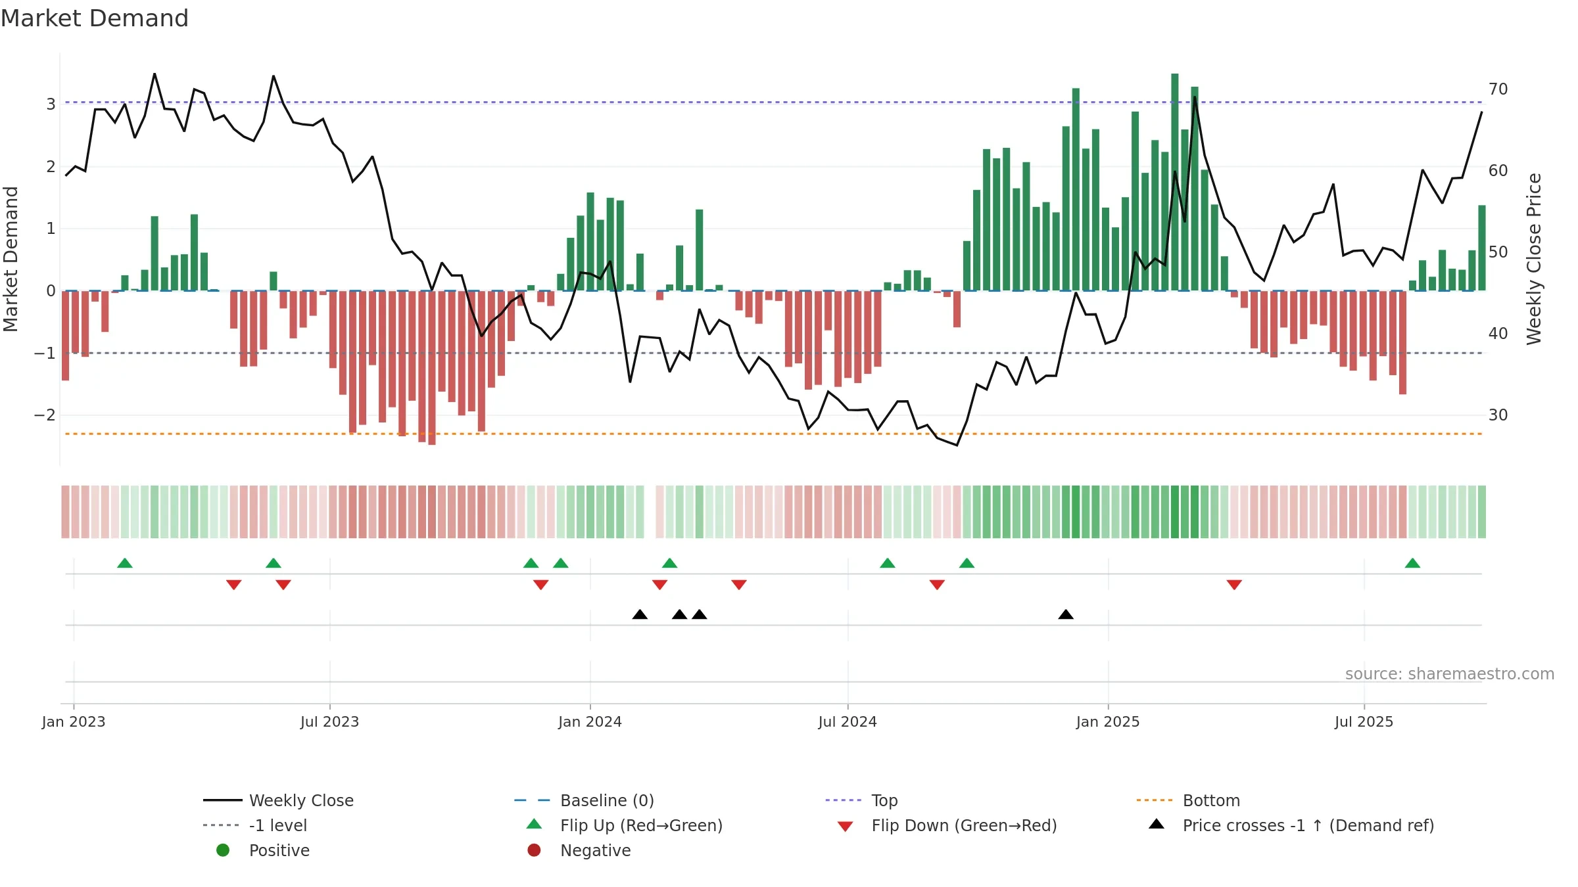This screenshot has width=1578, height=887.
Task: Click the green Positive circle in the legend
Action: pos(223,850)
